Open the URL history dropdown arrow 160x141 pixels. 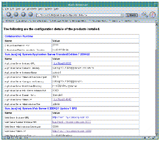tap(122, 15)
